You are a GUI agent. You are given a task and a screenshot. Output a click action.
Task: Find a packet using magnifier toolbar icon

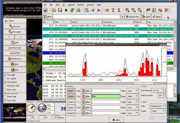tap(87, 10)
